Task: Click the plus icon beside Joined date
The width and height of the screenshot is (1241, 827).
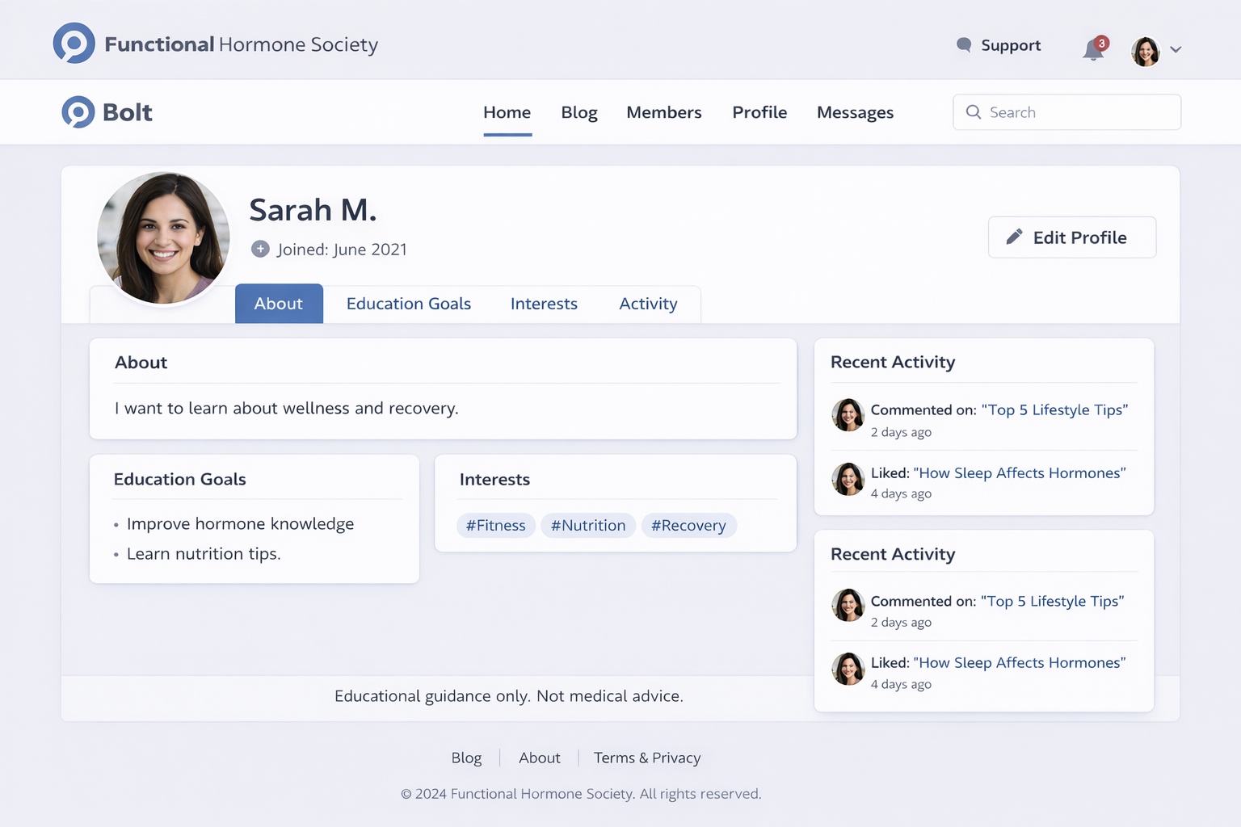Action: point(260,249)
